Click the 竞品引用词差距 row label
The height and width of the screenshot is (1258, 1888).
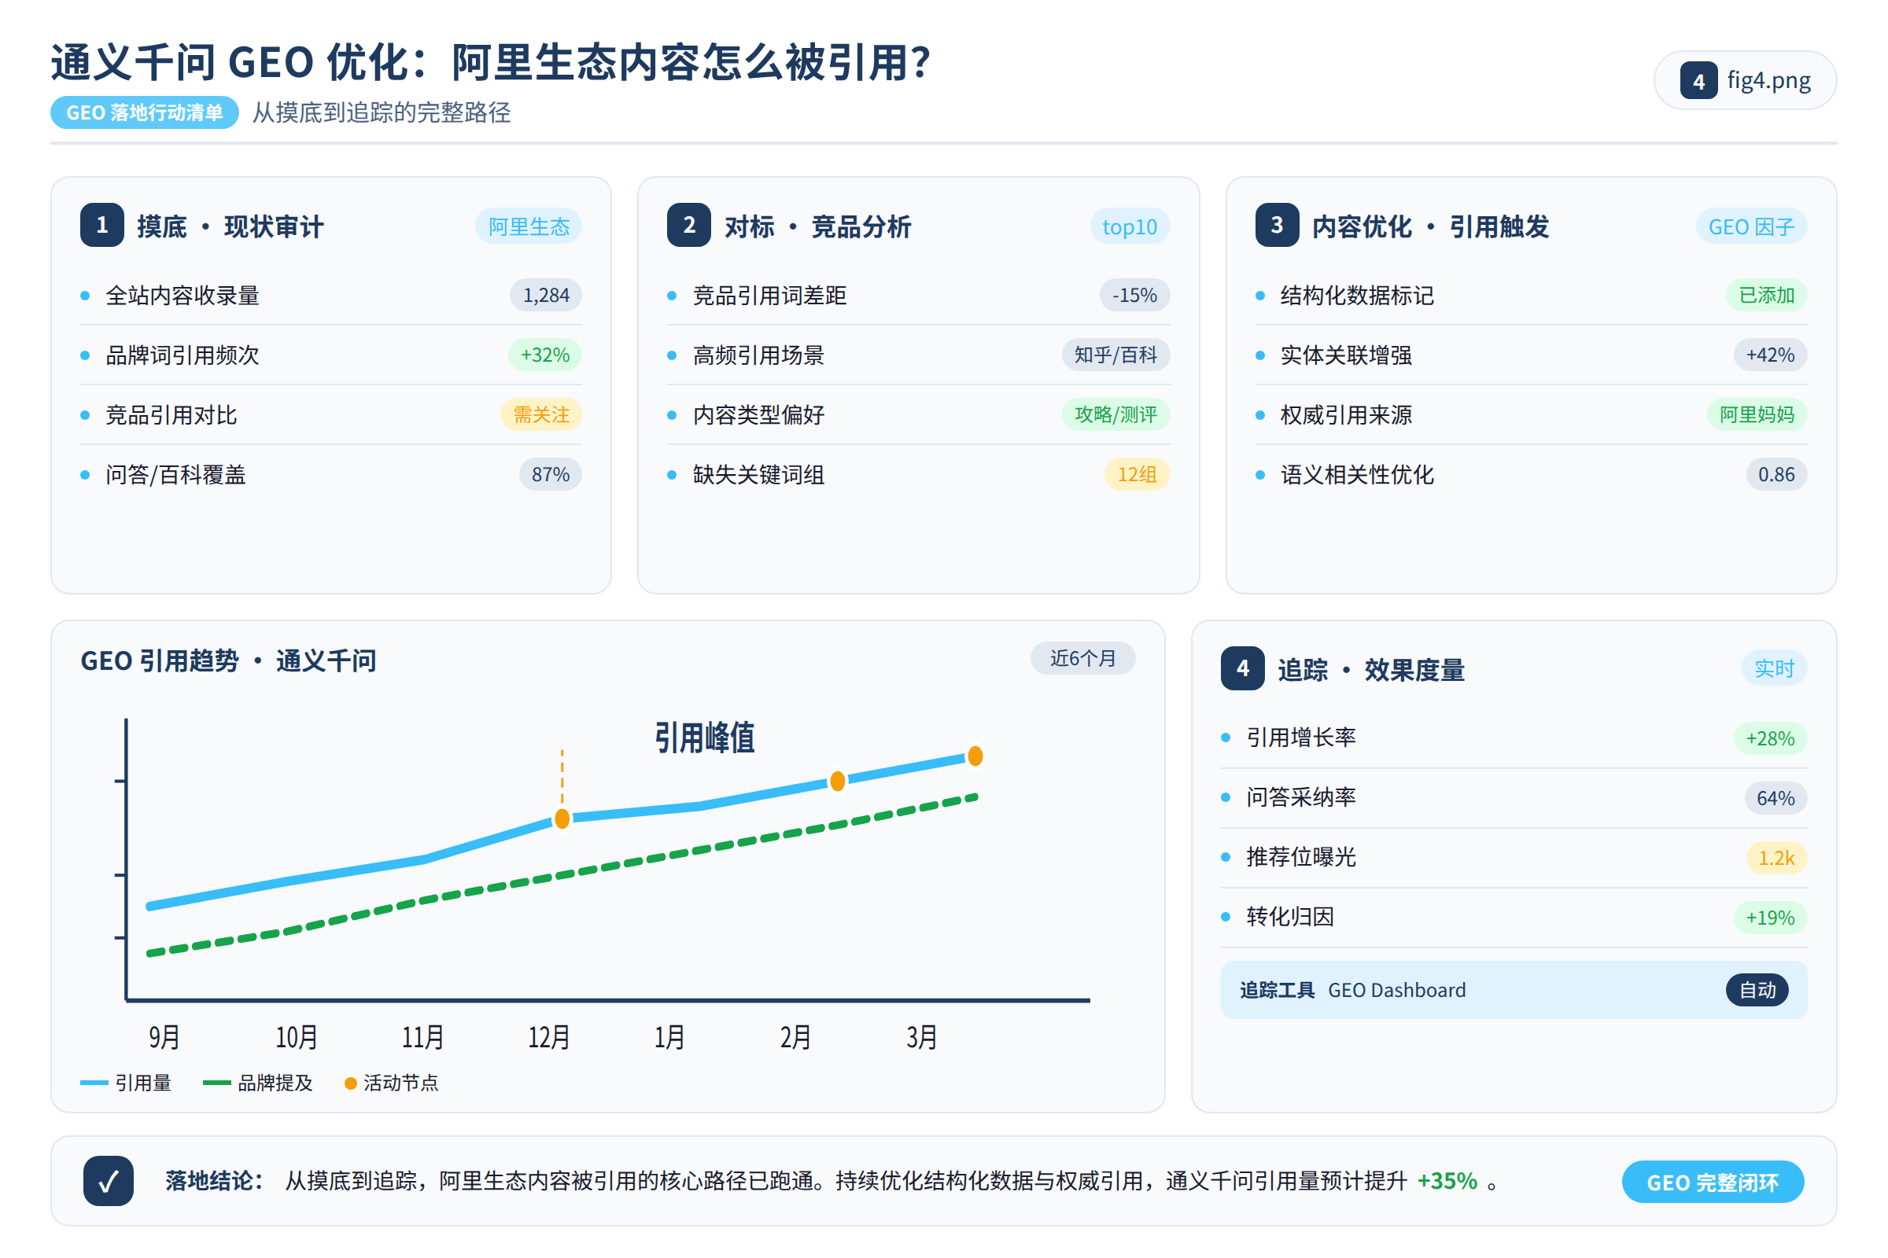tap(770, 296)
